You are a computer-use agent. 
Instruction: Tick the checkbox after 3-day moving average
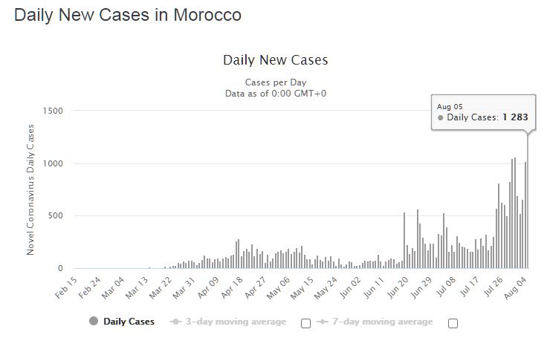coord(305,323)
